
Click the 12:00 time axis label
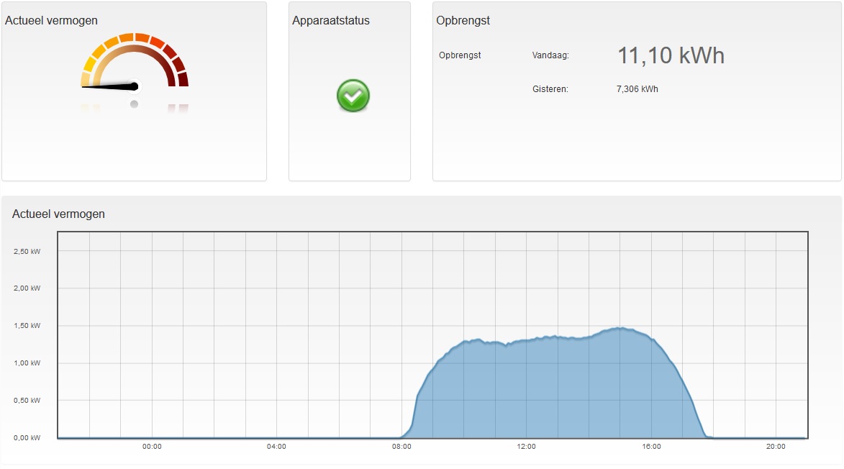(x=527, y=447)
